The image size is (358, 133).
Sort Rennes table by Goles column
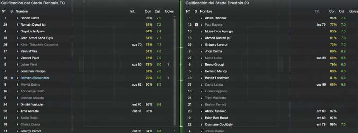169,11
